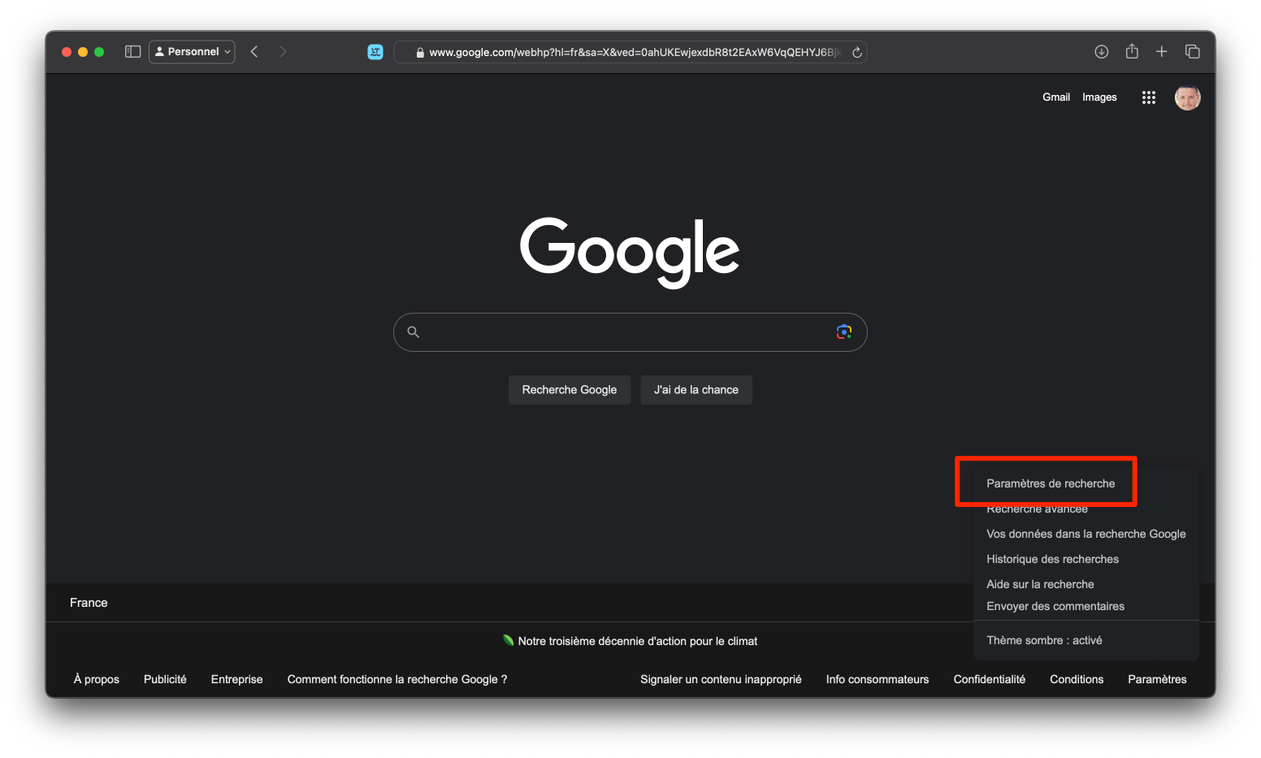The image size is (1261, 758).
Task: Click the Recherche Google button
Action: pos(570,390)
